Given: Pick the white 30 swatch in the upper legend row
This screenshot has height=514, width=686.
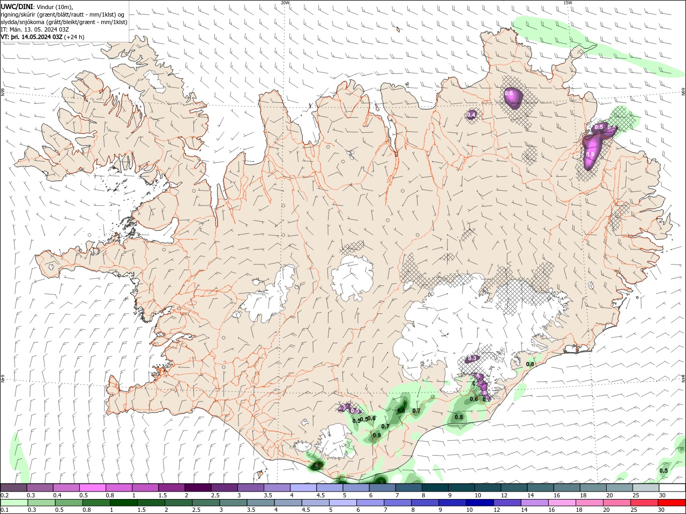Looking at the screenshot, I should 672,488.
